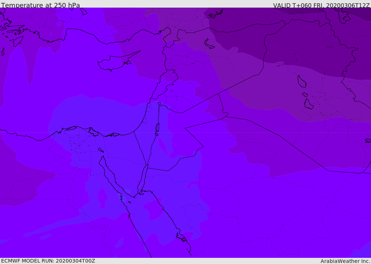Click the "Temperature at 250 hPa" title
This screenshot has width=371, height=264.
coord(40,5)
